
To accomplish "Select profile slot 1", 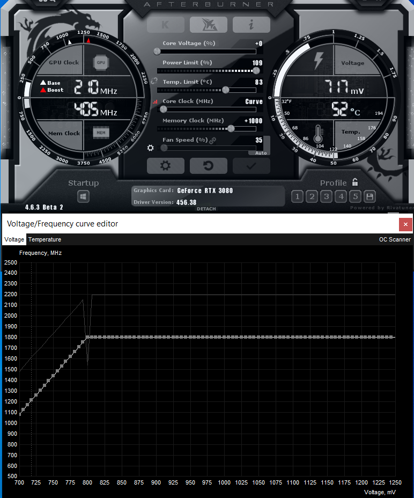I will pos(297,196).
